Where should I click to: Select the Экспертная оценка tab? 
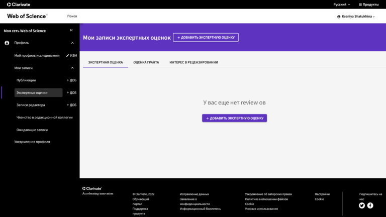(106, 62)
